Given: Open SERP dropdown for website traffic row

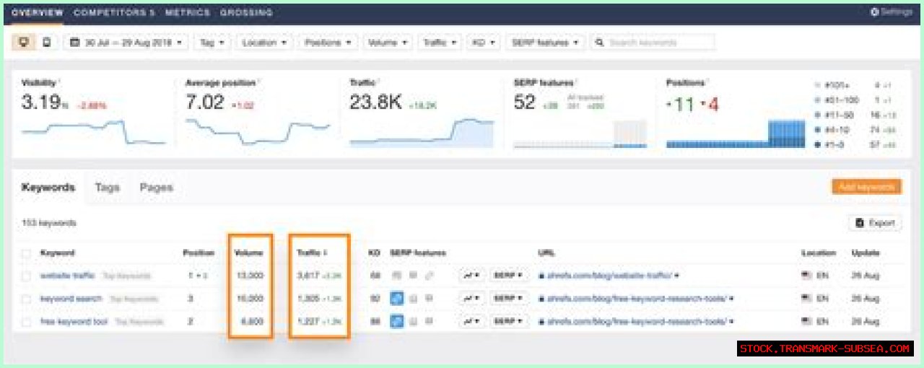Looking at the screenshot, I should coord(508,276).
